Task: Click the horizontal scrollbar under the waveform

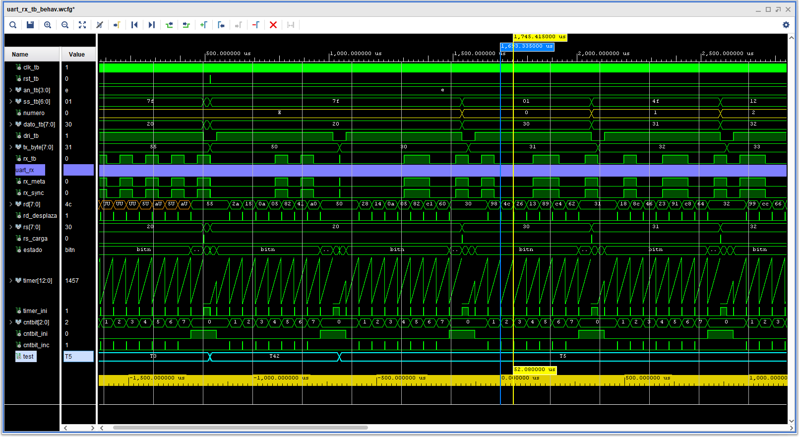Action: click(240, 428)
